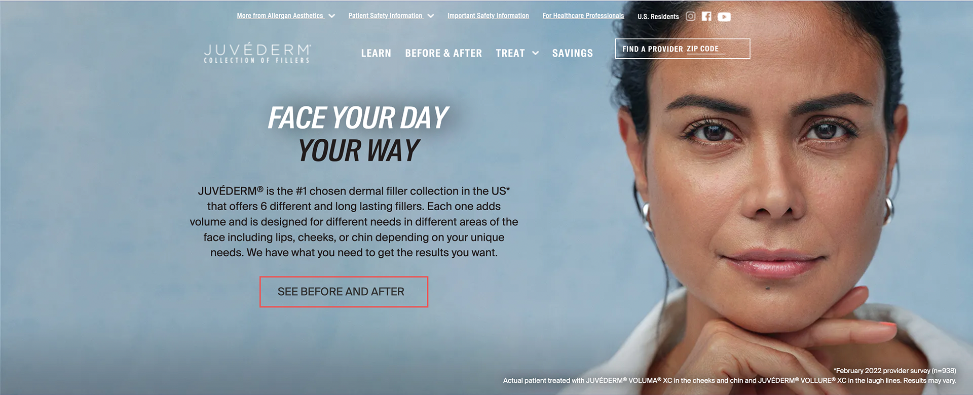Open the BEFORE & AFTER nav item
The image size is (973, 395).
click(443, 53)
